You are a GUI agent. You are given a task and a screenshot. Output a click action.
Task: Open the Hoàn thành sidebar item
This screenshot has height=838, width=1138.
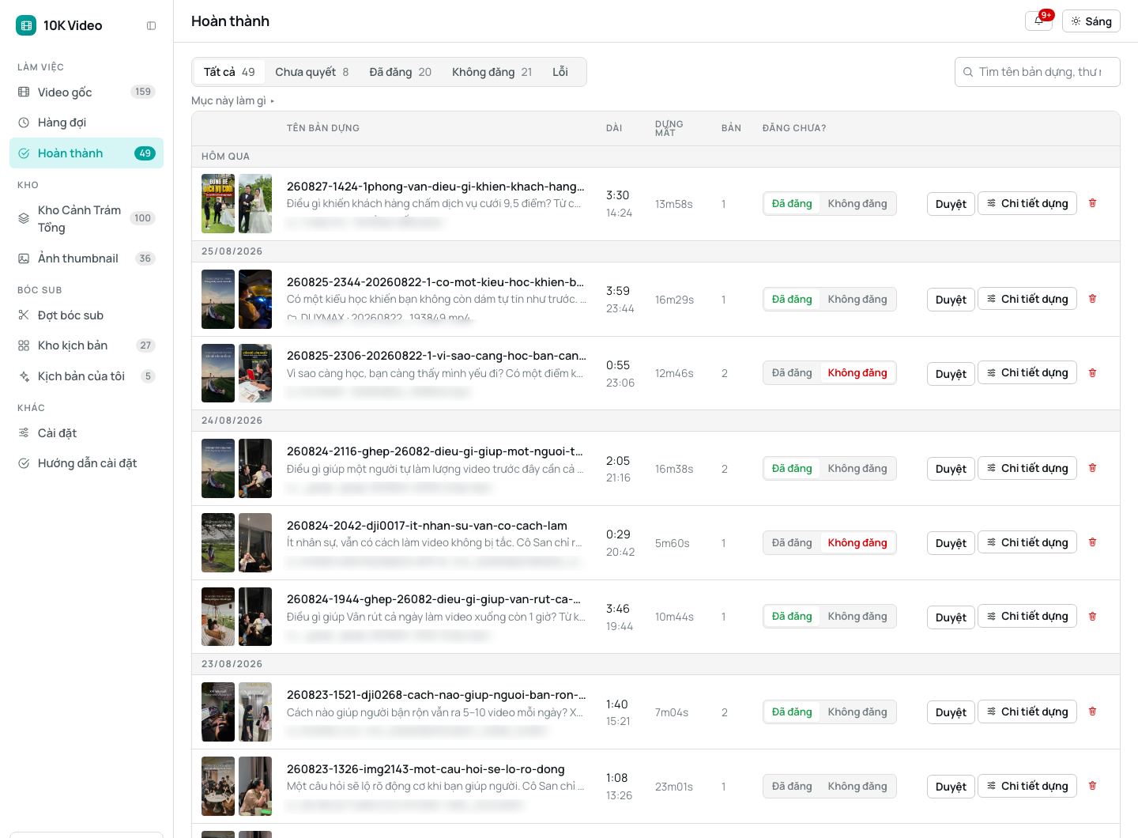pyautogui.click(x=86, y=153)
